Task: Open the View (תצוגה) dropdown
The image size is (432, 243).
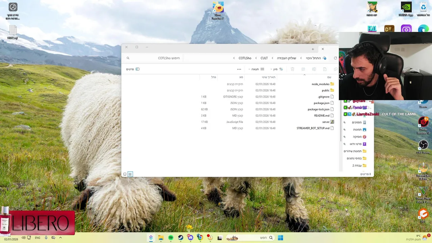Action: click(256, 69)
